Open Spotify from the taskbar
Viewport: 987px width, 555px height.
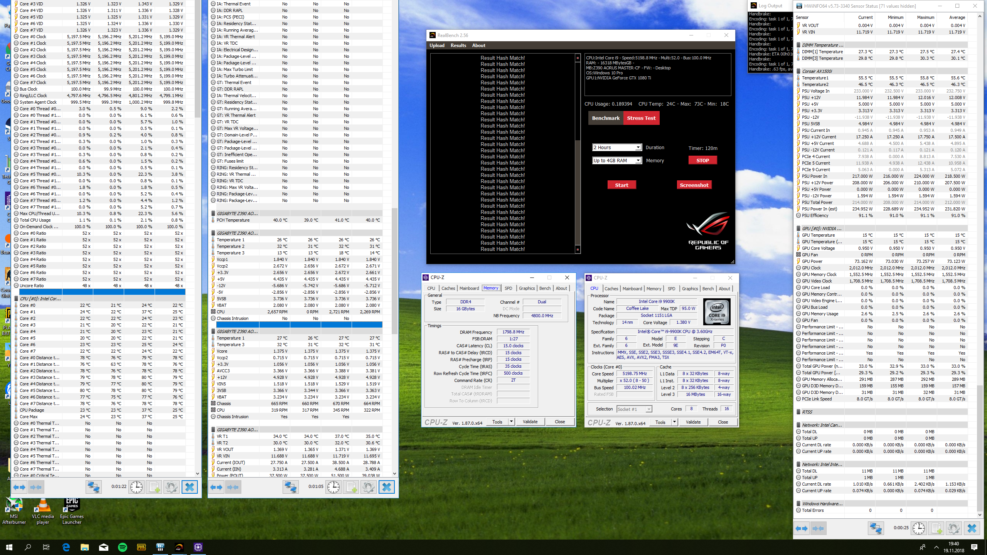[123, 547]
